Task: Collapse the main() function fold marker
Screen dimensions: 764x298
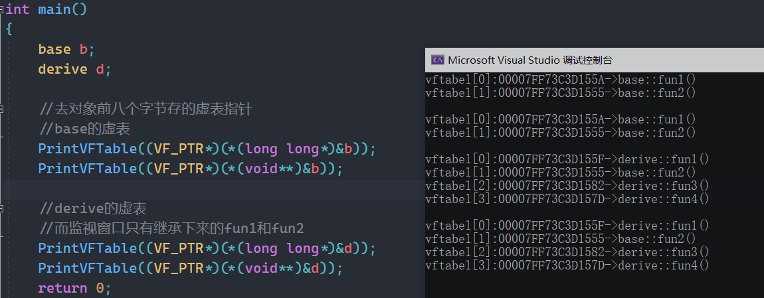Action: click(x=3, y=10)
